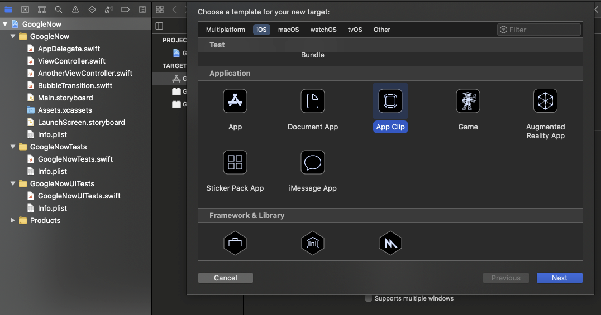The height and width of the screenshot is (315, 601).
Task: Switch to the Multiplatform tab
Action: (x=226, y=30)
